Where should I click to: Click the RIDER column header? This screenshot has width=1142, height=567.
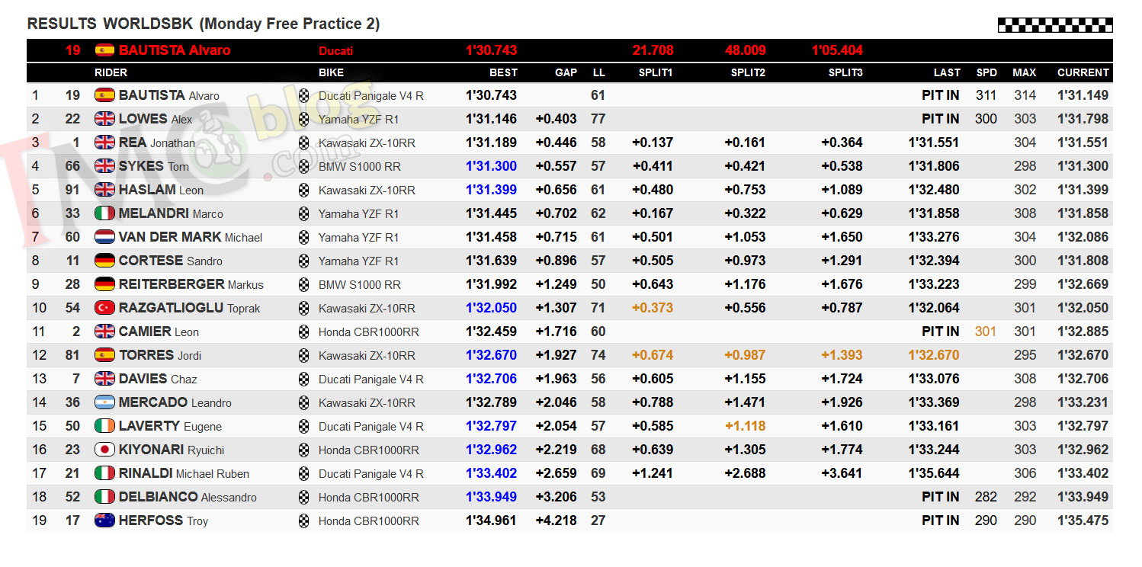point(111,72)
